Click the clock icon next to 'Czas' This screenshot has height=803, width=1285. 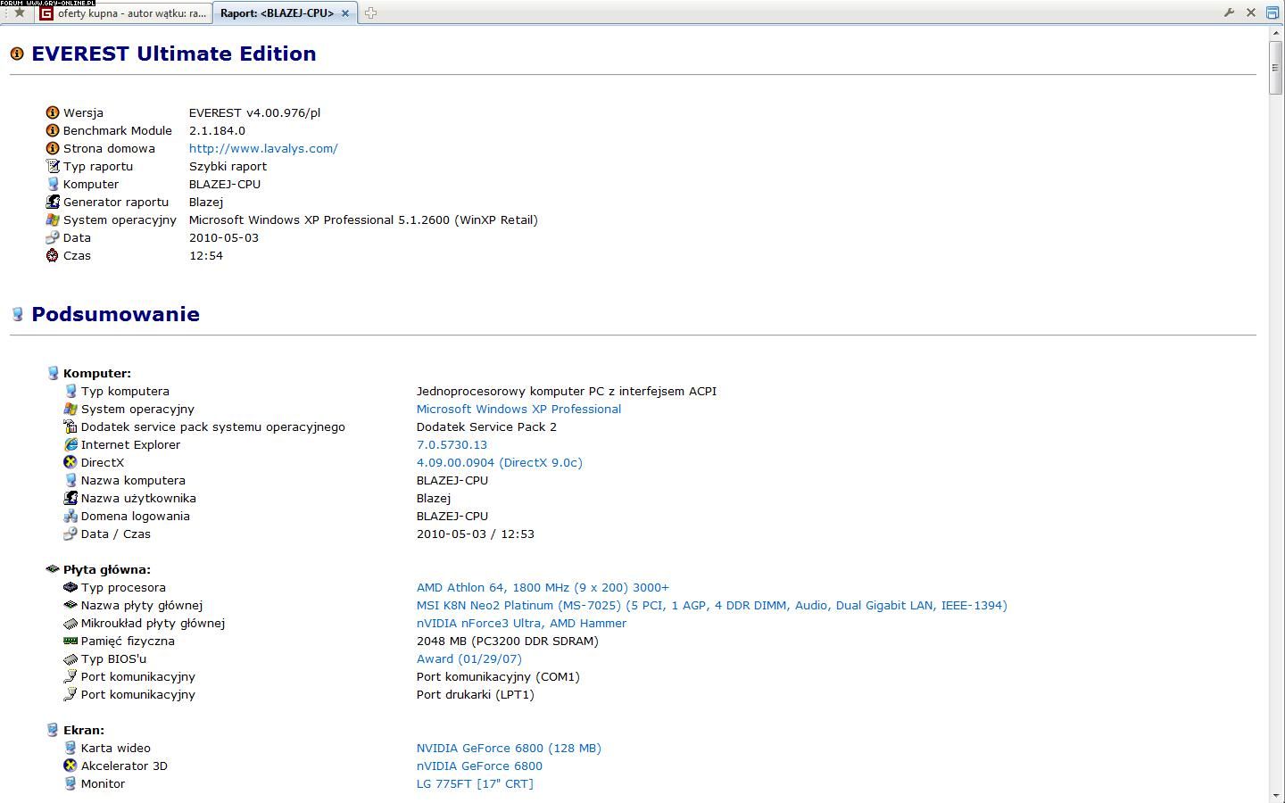(x=53, y=255)
